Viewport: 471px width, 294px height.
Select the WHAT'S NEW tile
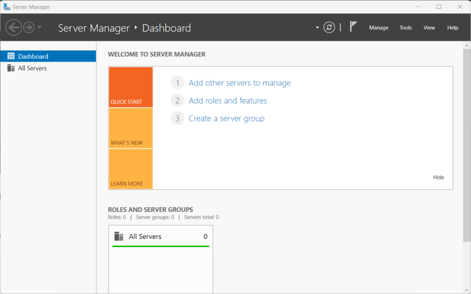coord(131,128)
